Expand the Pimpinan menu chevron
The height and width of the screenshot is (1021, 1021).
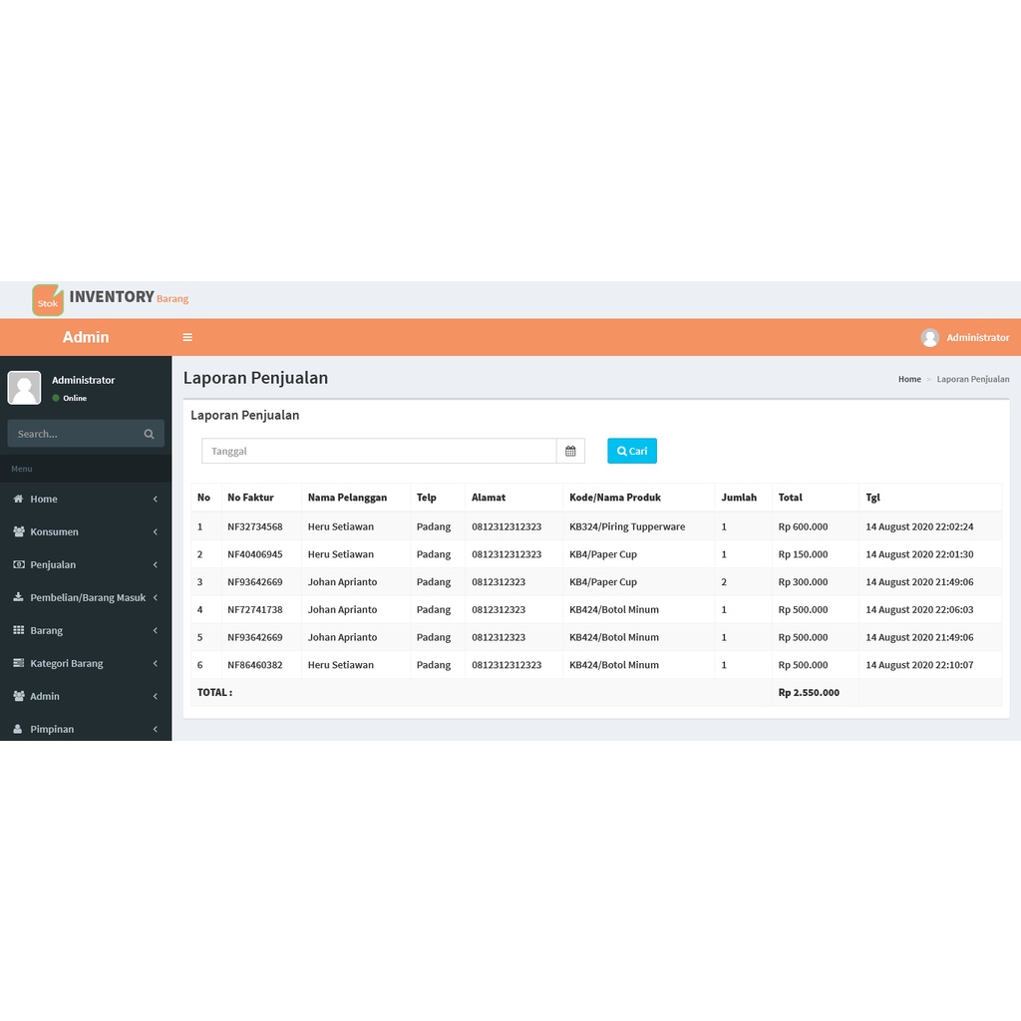[x=155, y=729]
